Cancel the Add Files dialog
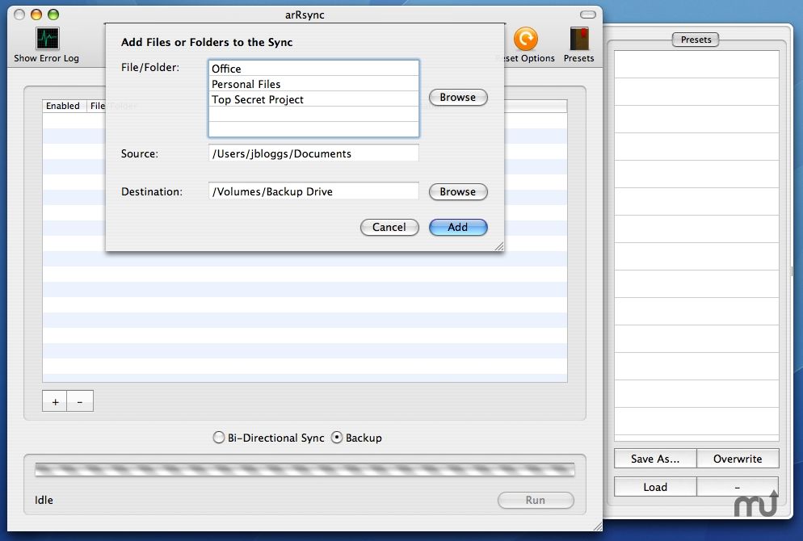The height and width of the screenshot is (541, 803). tap(389, 227)
